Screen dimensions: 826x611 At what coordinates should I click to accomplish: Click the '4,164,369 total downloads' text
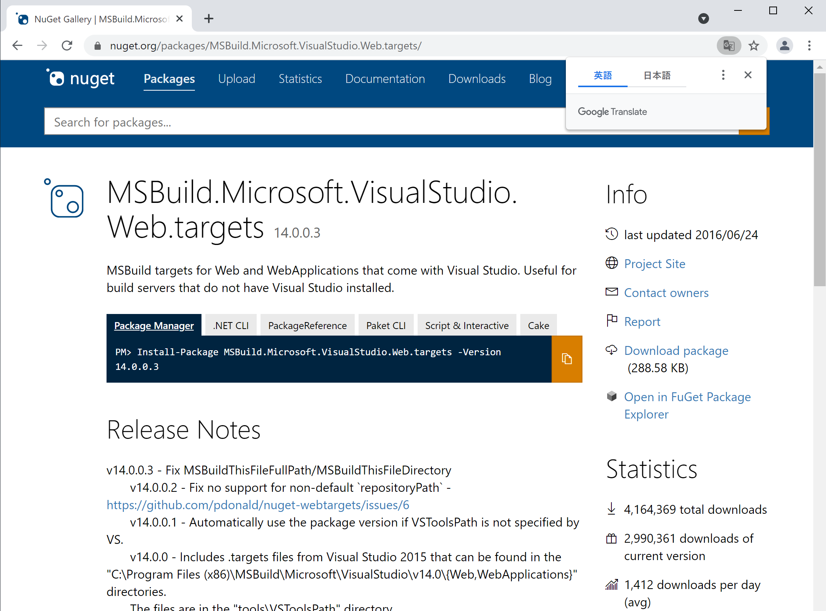695,510
